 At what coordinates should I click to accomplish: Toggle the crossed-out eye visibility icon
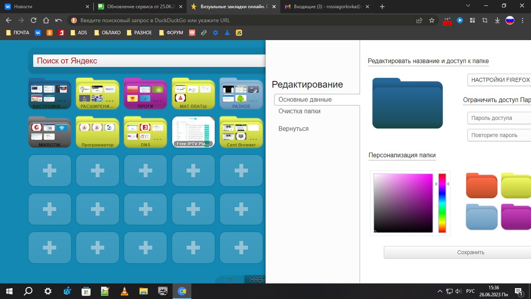(x=230, y=280)
